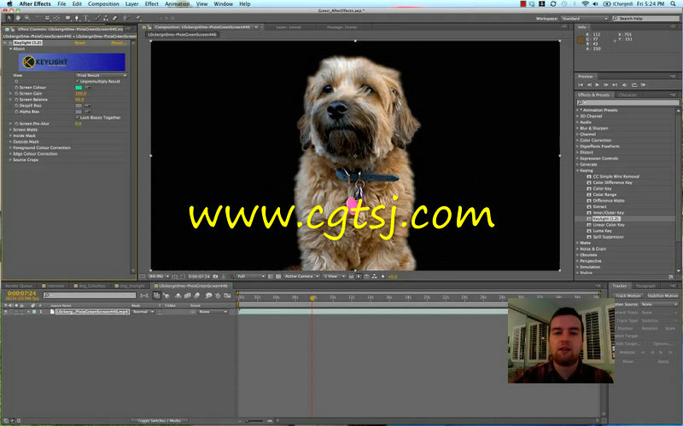Select the Eraser tool
This screenshot has height=426, width=683.
pyautogui.click(x=115, y=18)
